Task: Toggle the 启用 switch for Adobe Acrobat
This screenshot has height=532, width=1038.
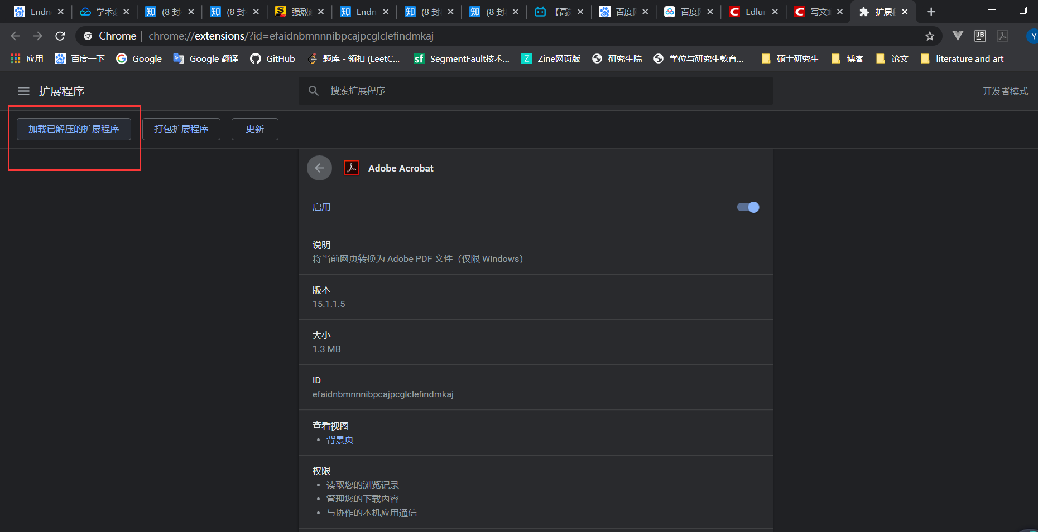Action: click(748, 207)
